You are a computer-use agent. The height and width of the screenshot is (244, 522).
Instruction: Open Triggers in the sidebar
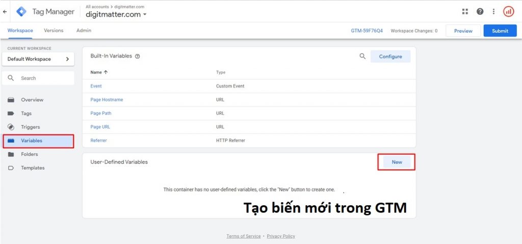point(30,127)
